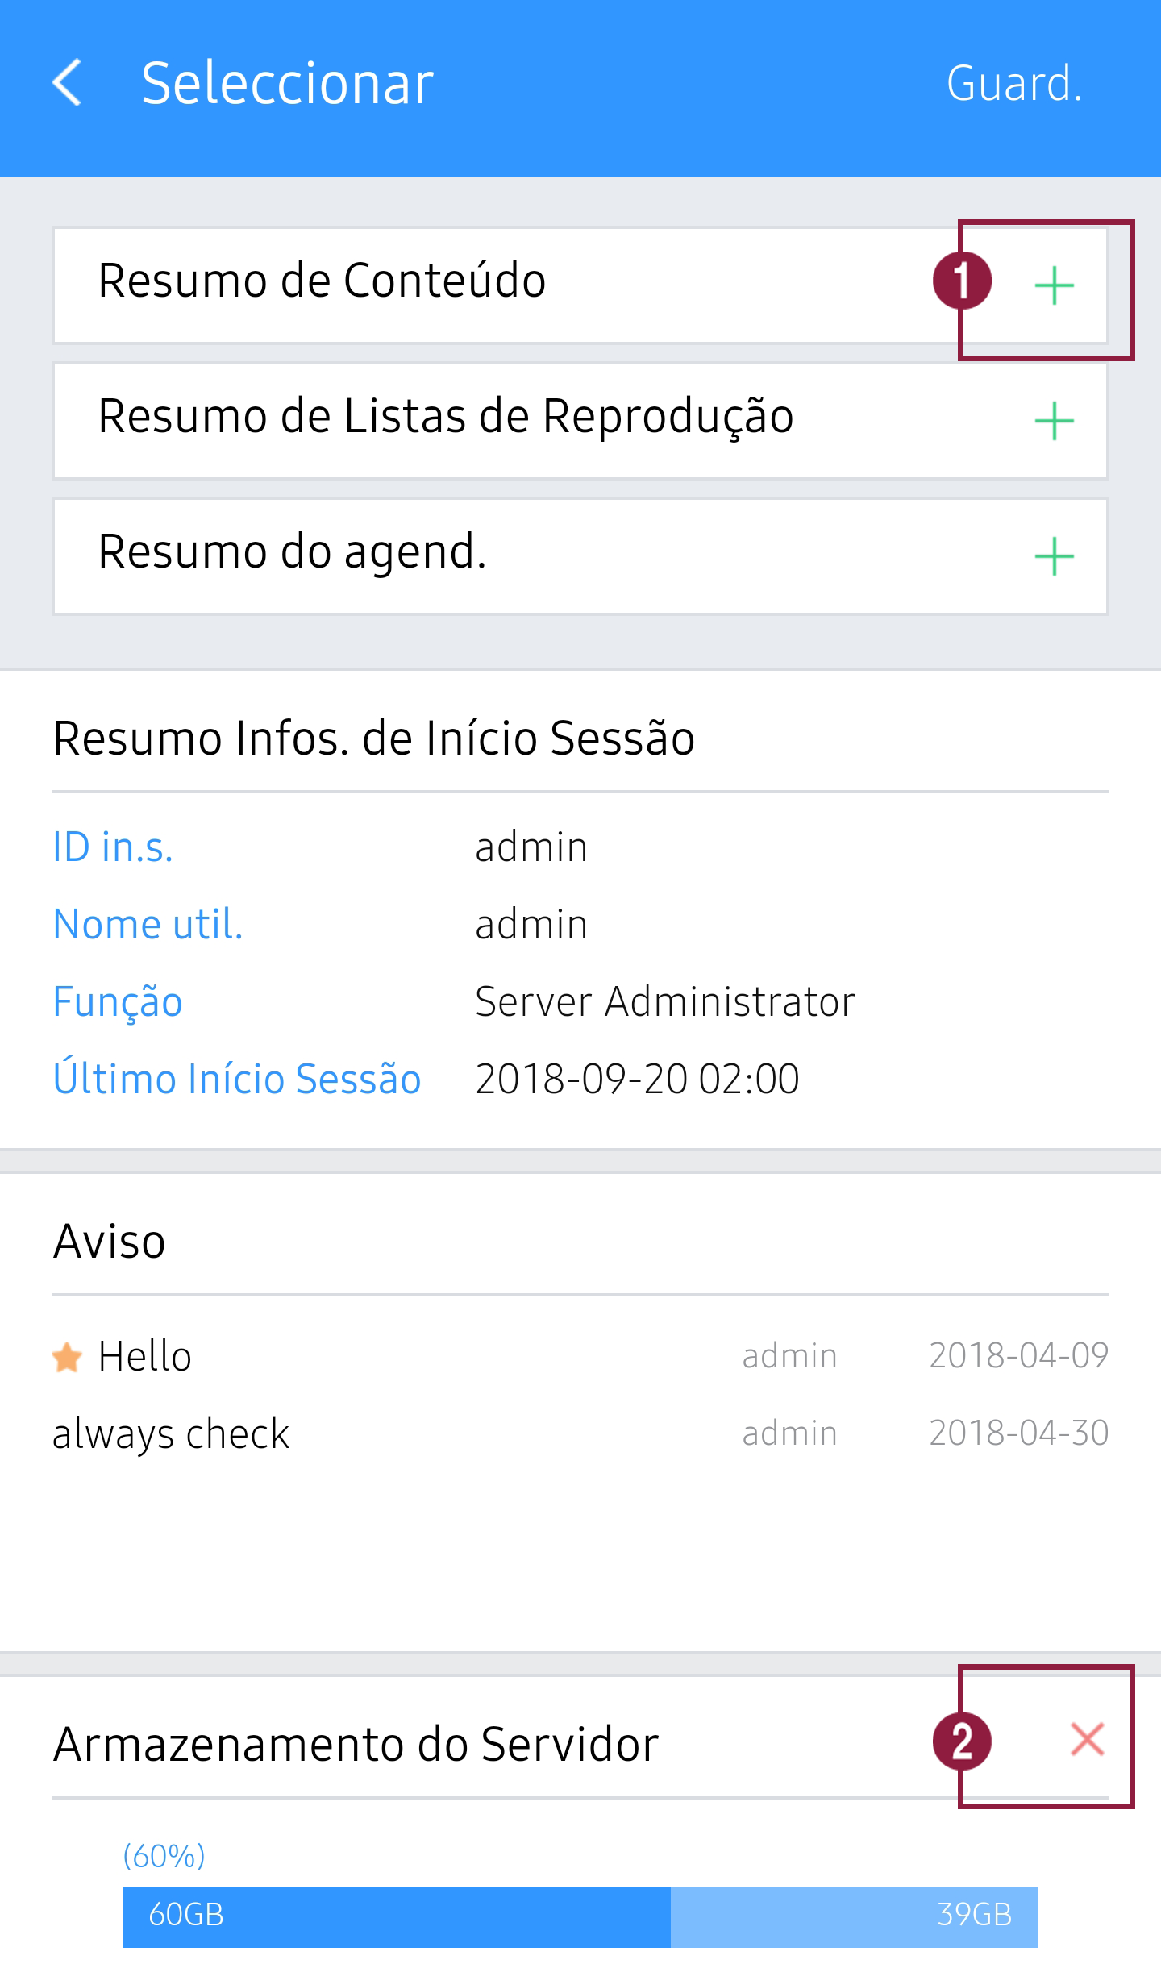
Task: Select the Resumo de Conteúdo row
Action: click(322, 281)
